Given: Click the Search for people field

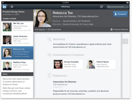Looking at the screenshot, I should pyautogui.click(x=118, y=7).
